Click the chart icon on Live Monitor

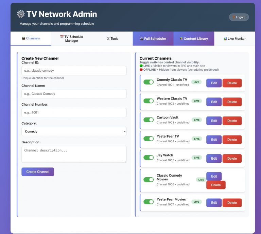(225, 39)
